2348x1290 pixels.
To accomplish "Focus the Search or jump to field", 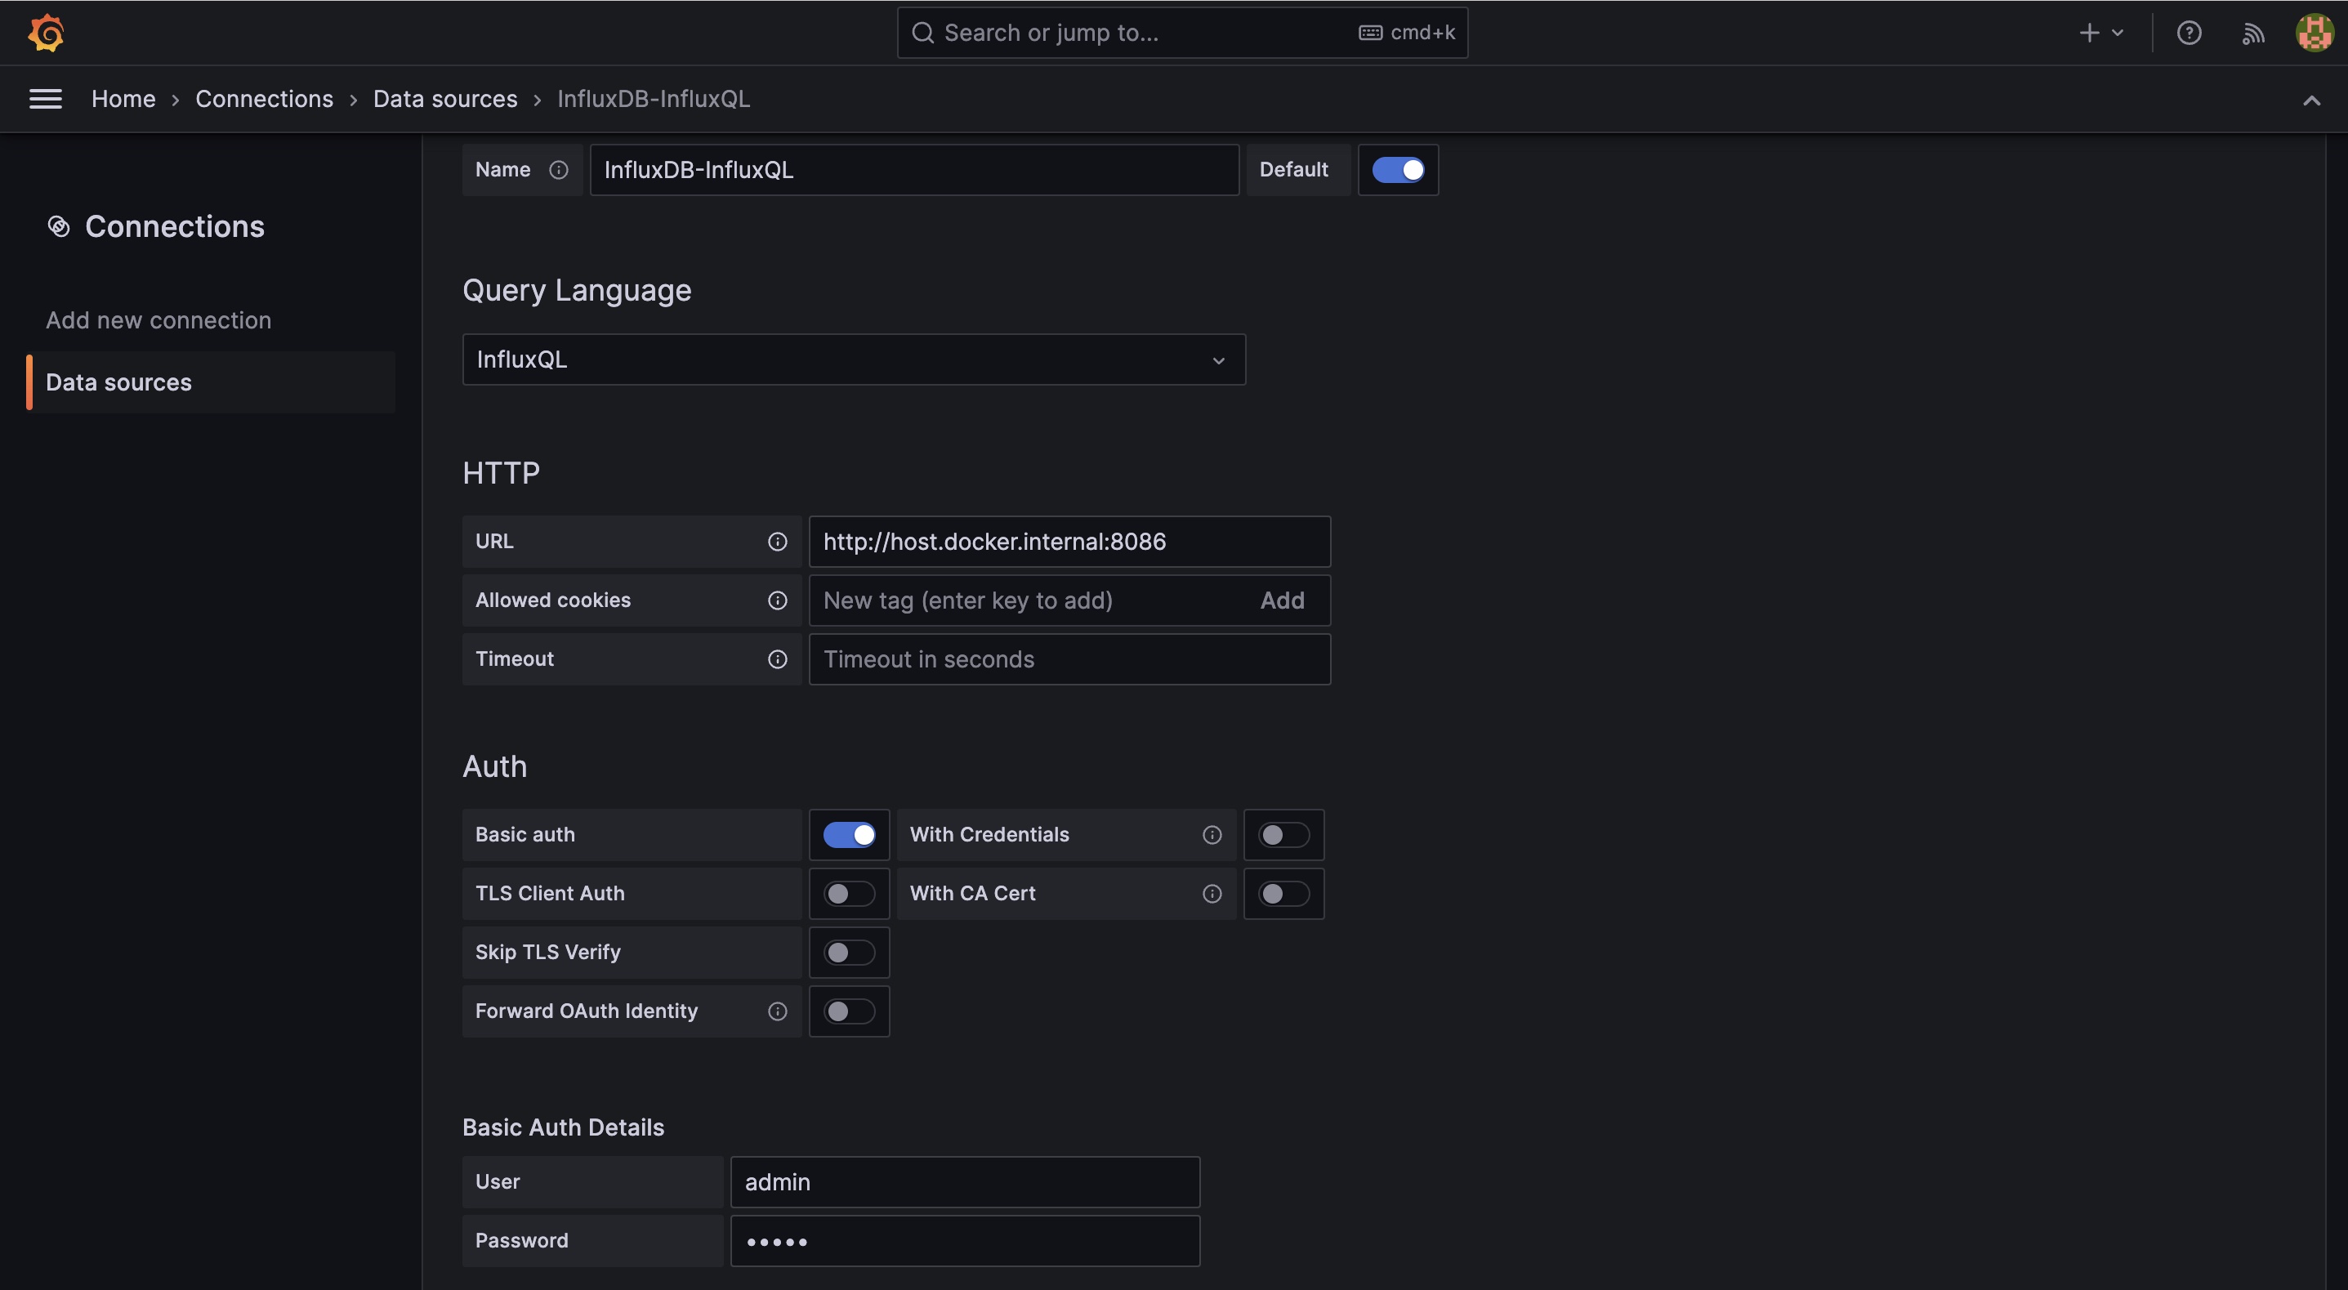I will tap(1182, 33).
